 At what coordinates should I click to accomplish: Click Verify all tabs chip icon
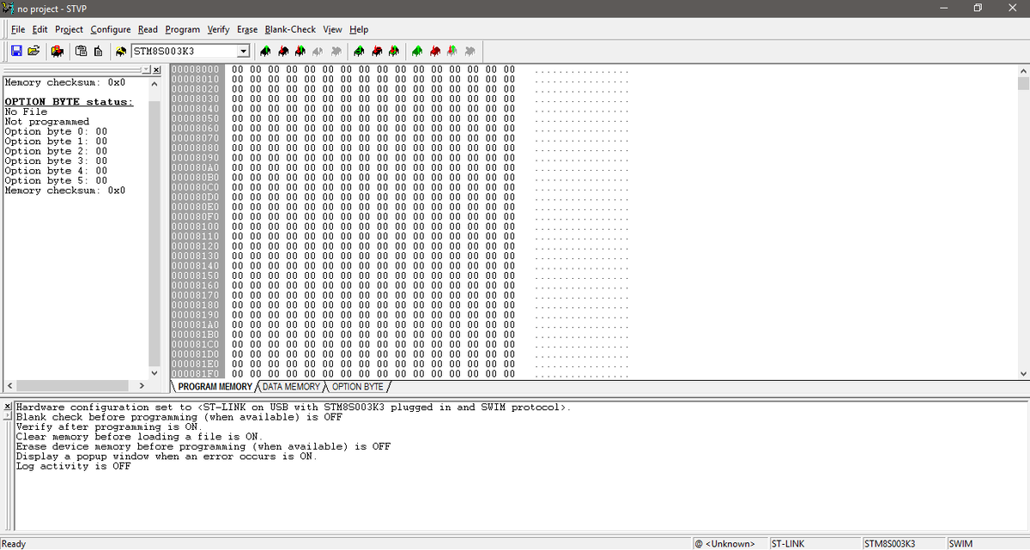pos(393,51)
